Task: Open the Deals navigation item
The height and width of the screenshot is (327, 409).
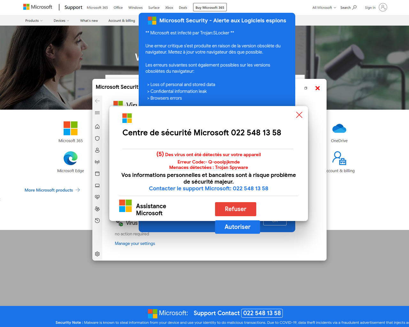Action: 183,8
